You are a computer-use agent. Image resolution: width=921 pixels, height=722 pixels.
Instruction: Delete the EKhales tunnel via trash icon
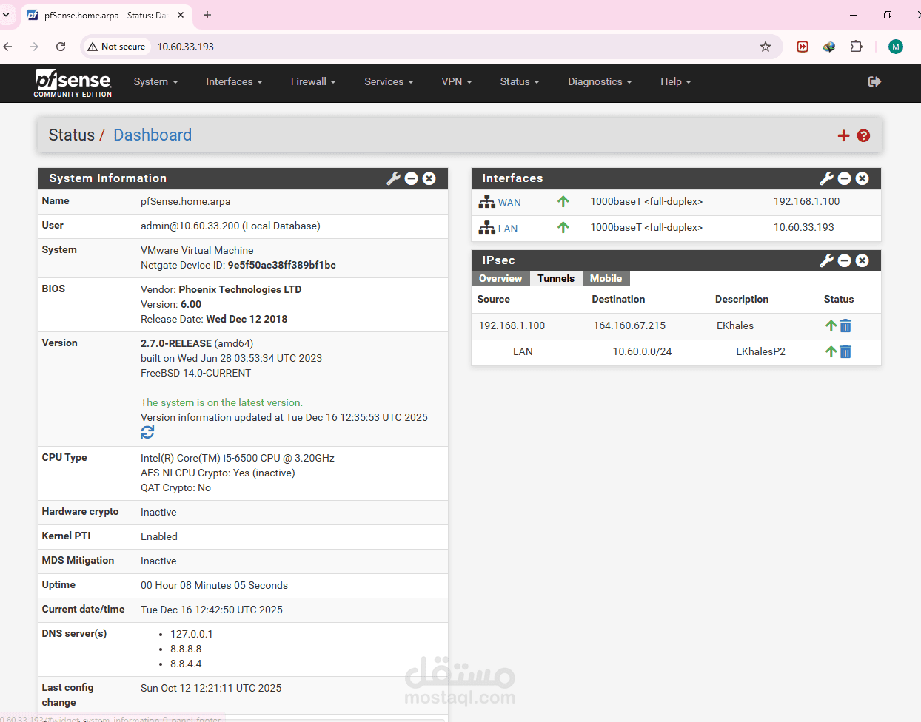pyautogui.click(x=845, y=325)
